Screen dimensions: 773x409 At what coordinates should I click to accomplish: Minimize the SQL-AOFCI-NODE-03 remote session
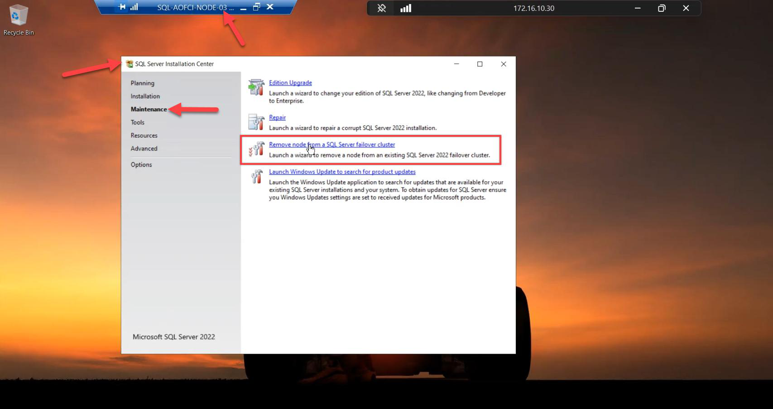click(243, 8)
